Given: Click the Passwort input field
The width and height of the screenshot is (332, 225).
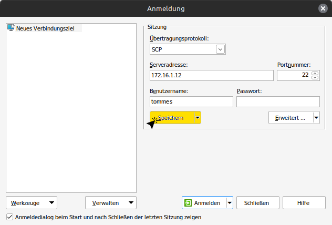Looking at the screenshot, I should pos(278,102).
